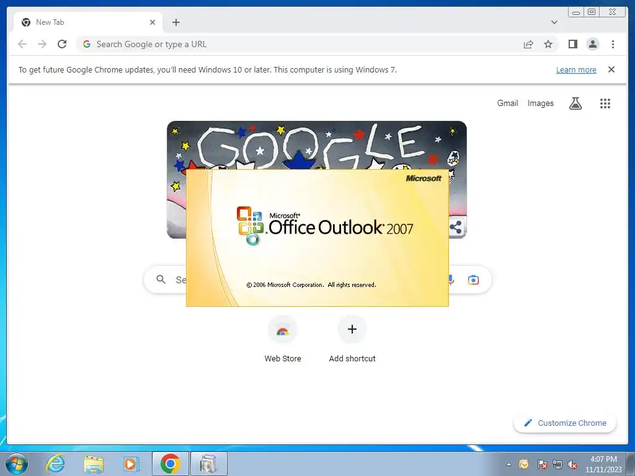Open Windows Explorer from the taskbar

pos(94,464)
